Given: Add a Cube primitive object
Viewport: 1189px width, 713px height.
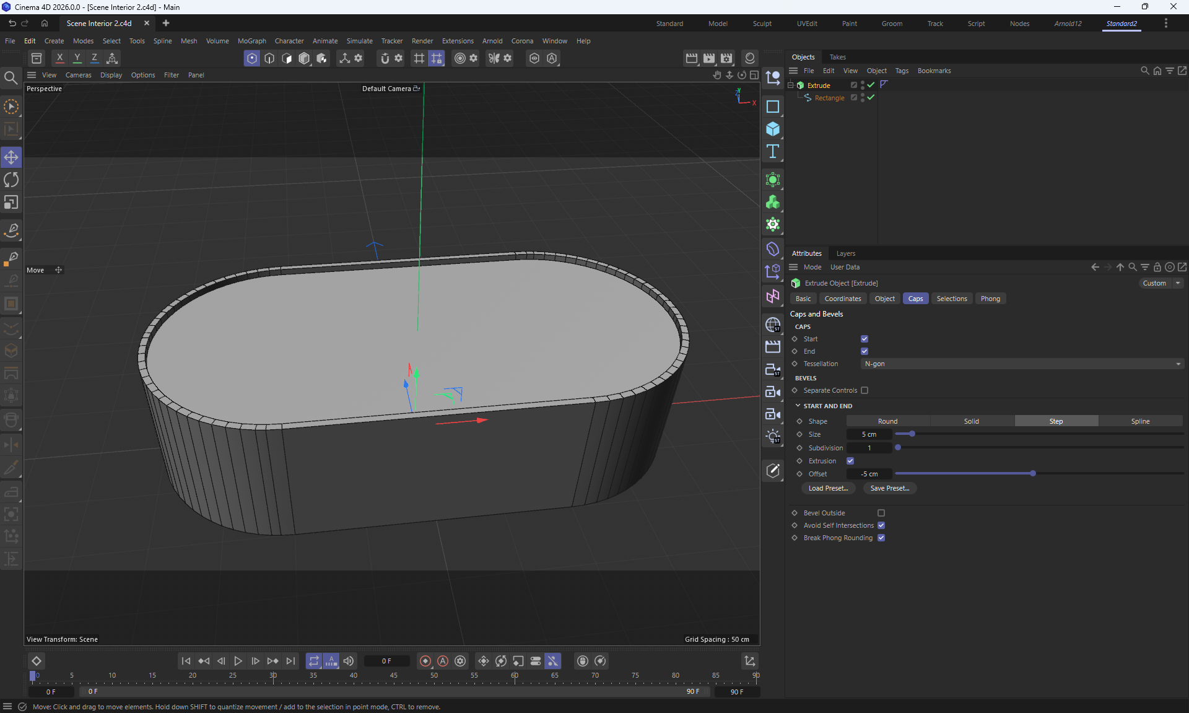Looking at the screenshot, I should tap(772, 129).
